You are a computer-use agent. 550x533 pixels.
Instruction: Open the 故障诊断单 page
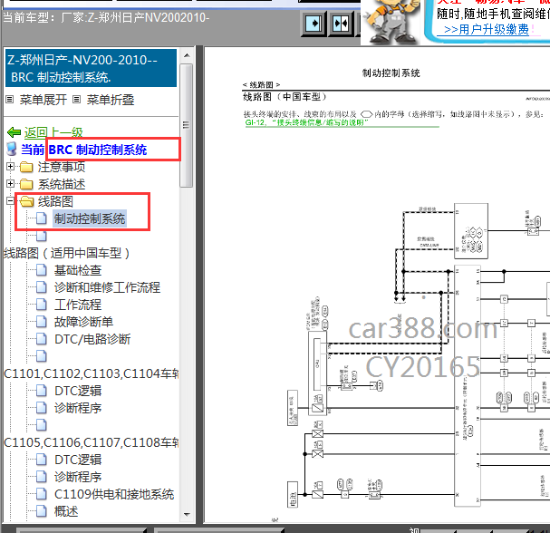coord(83,322)
